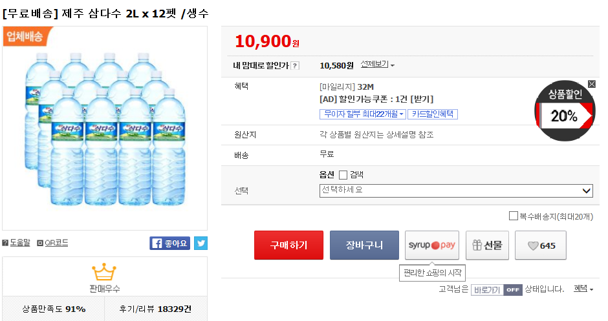Add to cart with 장바구니 button
The width and height of the screenshot is (608, 321).
click(x=364, y=245)
